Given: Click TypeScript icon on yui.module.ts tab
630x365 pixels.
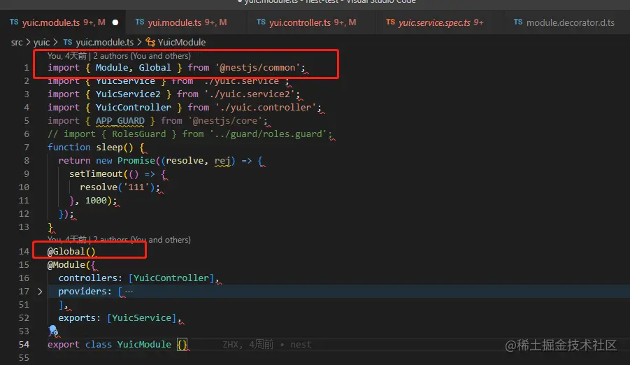Looking at the screenshot, I should (x=140, y=22).
